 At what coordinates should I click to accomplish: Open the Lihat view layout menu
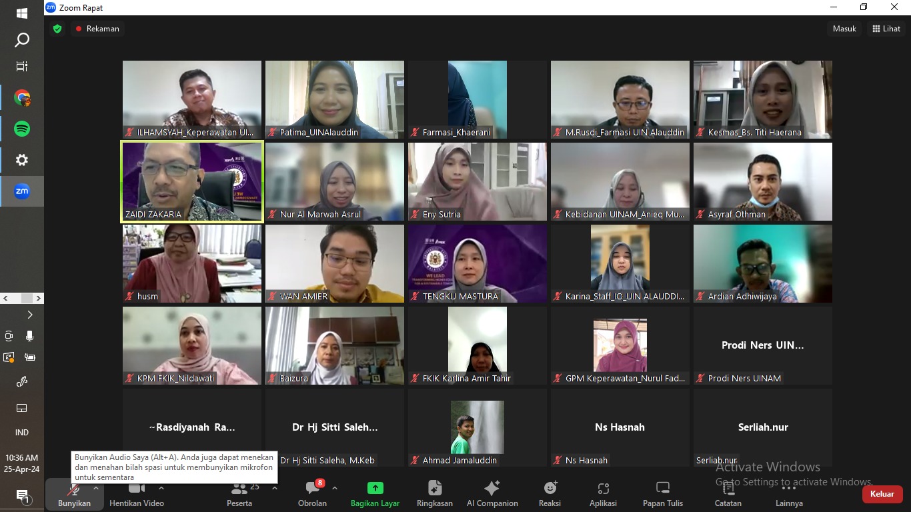pyautogui.click(x=886, y=29)
